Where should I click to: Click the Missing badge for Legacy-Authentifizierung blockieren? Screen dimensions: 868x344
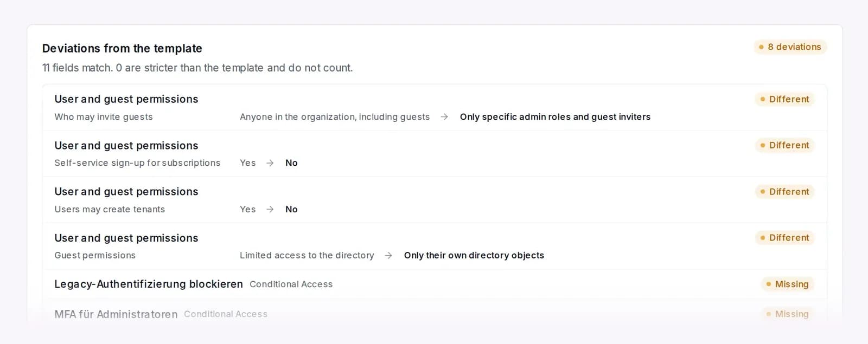(x=788, y=284)
